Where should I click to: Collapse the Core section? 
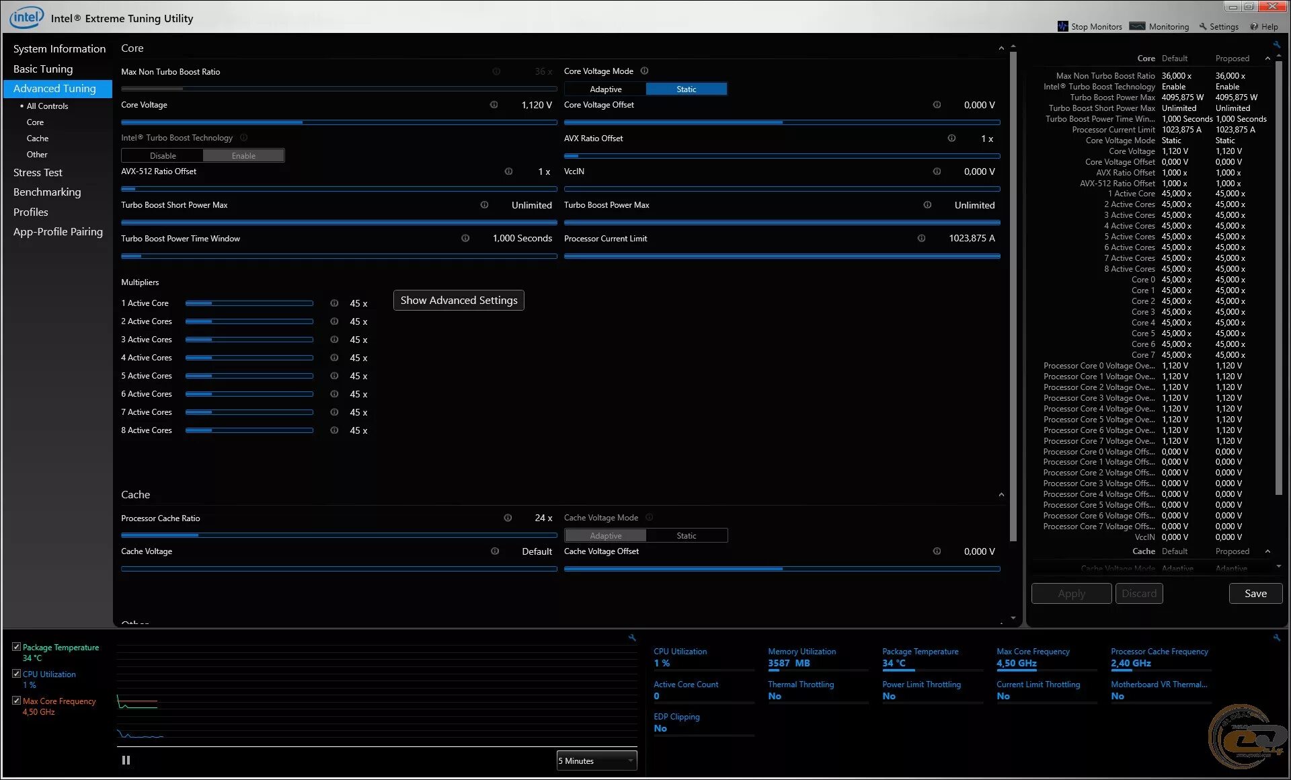1001,48
